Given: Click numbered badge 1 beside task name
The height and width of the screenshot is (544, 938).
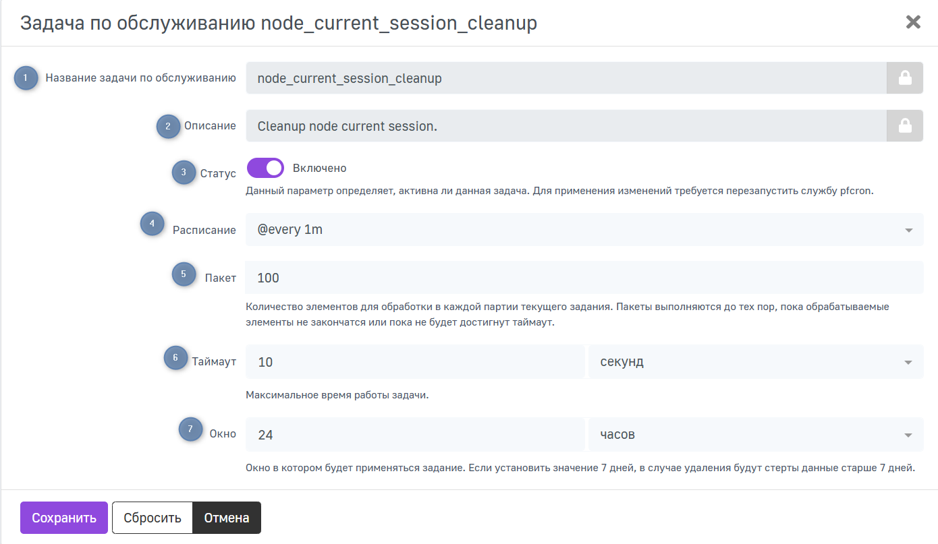Looking at the screenshot, I should point(26,78).
